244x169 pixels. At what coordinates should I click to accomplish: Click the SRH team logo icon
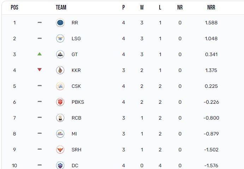click(x=60, y=150)
